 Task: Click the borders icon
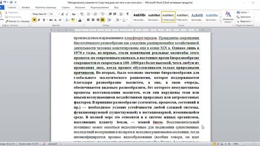[x=124, y=20]
